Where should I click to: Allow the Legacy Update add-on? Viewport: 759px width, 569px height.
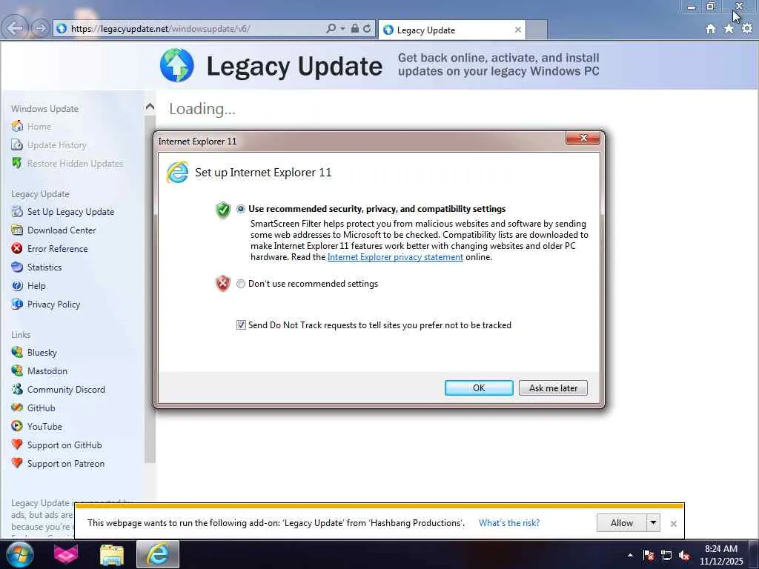(x=622, y=523)
